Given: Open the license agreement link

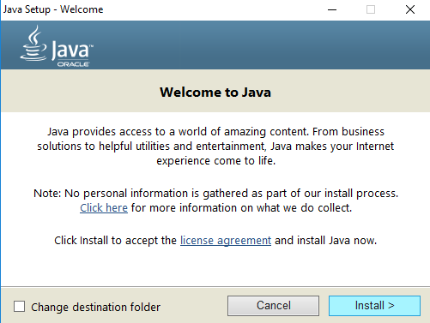Looking at the screenshot, I should (x=226, y=241).
